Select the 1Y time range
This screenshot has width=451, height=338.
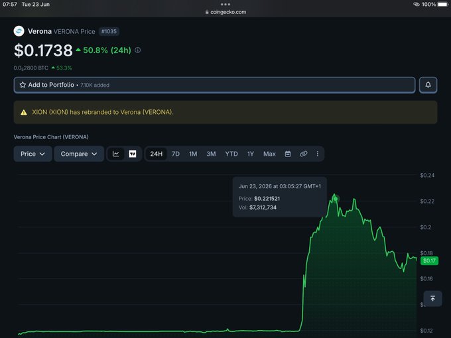tap(251, 154)
